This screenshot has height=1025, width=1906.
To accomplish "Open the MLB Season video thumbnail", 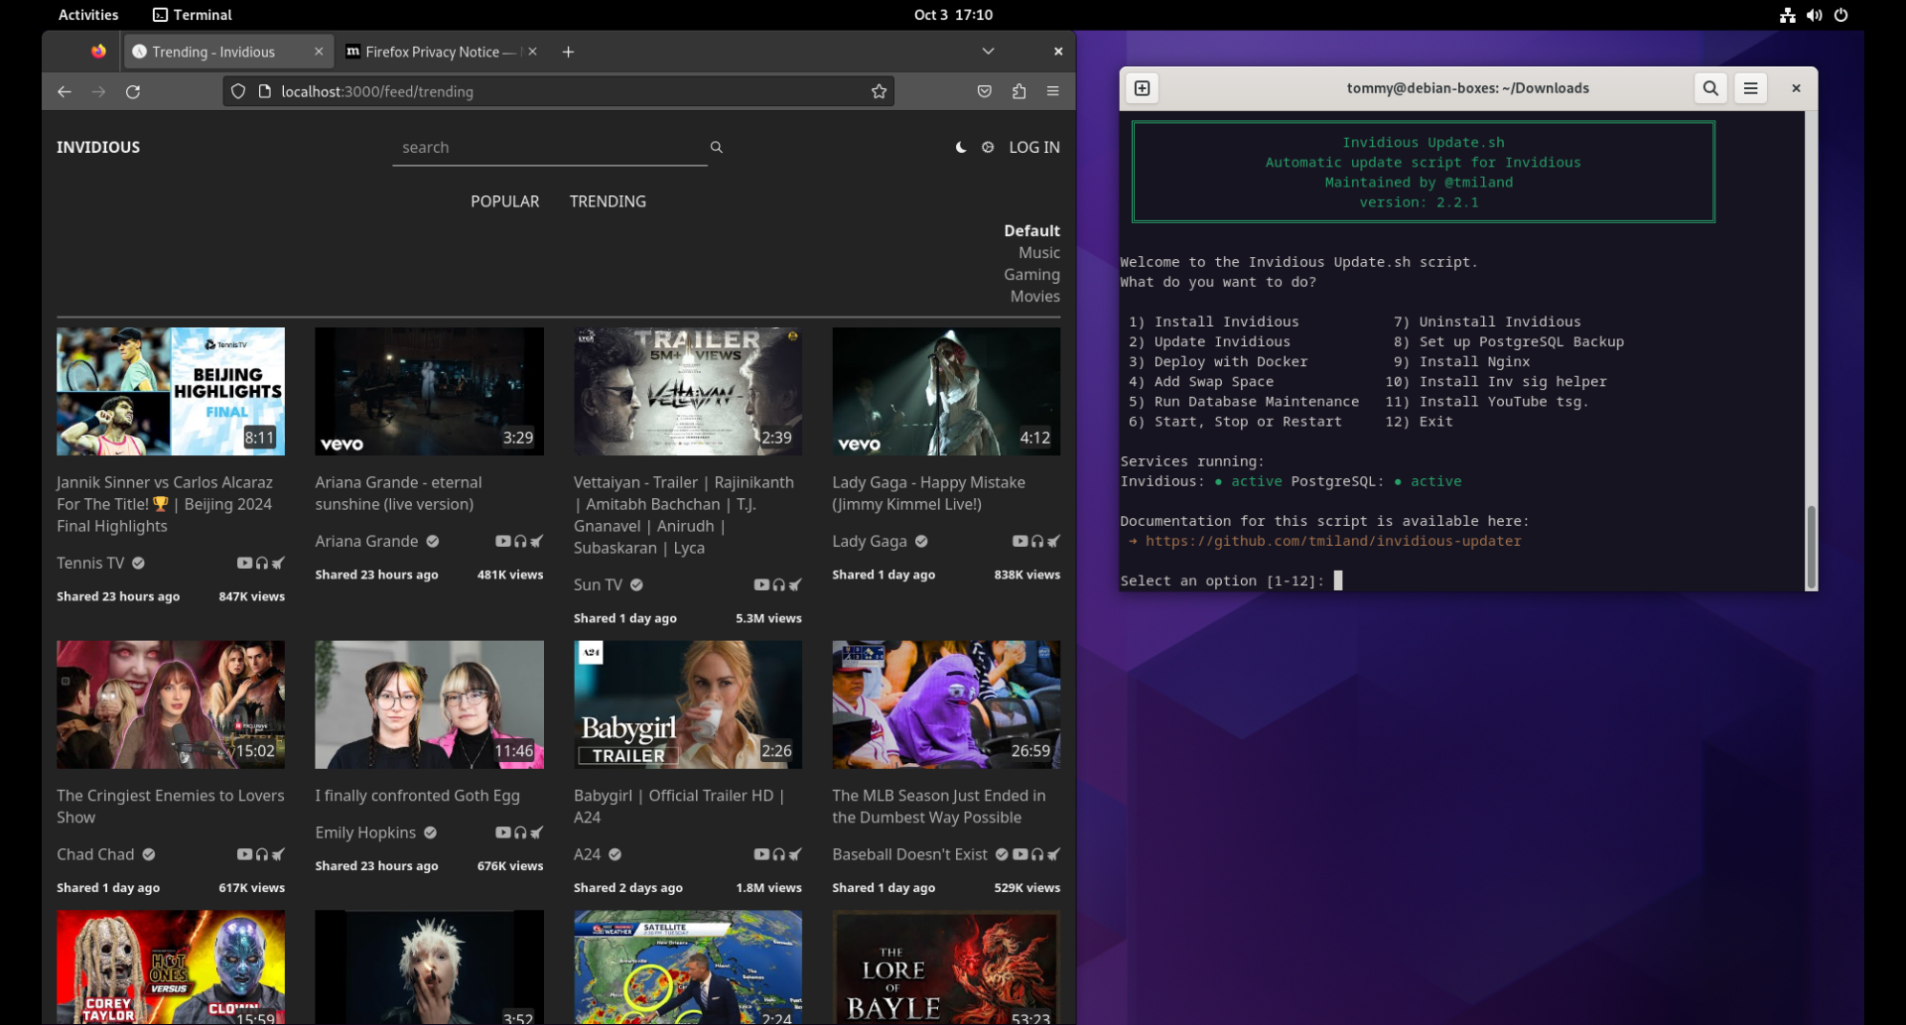I will 946,705.
